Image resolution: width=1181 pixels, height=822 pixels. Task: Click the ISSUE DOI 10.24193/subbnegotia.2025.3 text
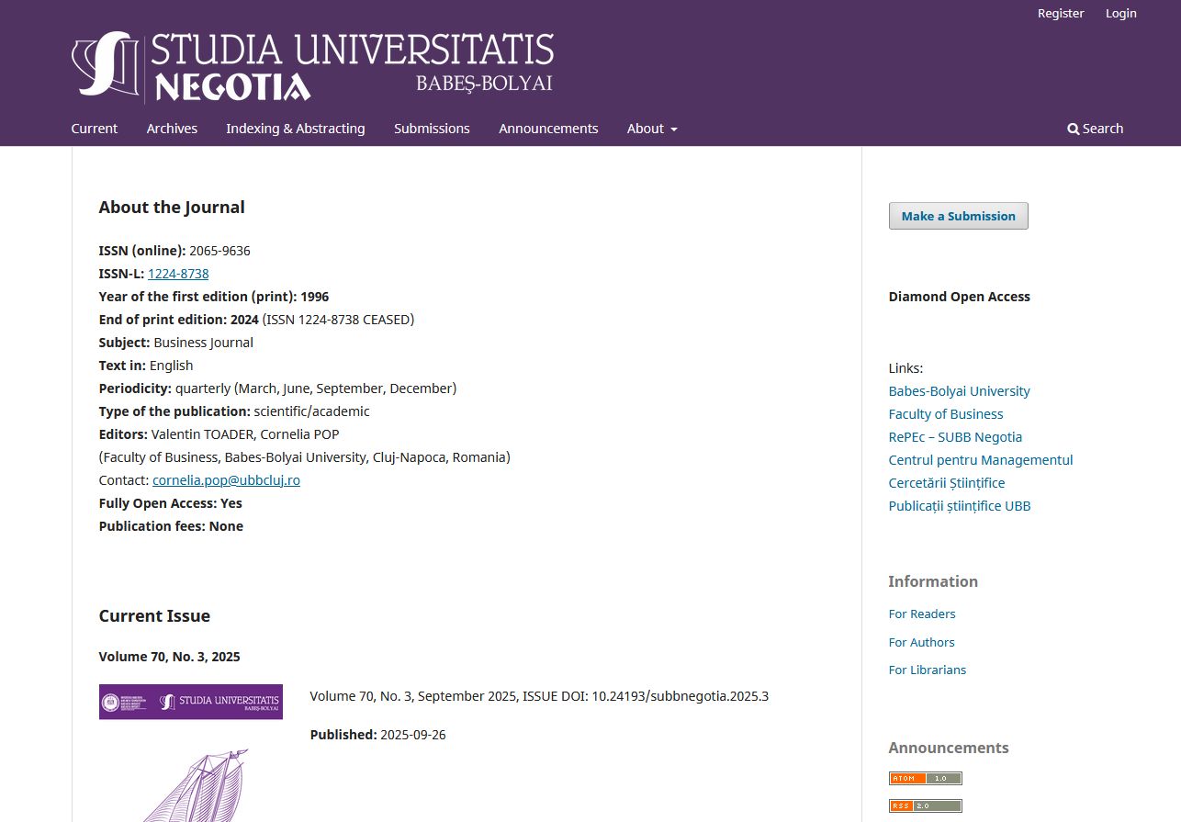(x=646, y=696)
